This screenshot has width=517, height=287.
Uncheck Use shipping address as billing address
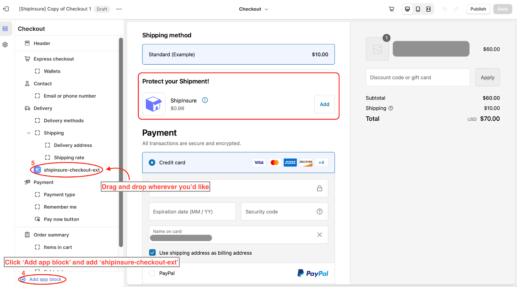click(x=153, y=252)
